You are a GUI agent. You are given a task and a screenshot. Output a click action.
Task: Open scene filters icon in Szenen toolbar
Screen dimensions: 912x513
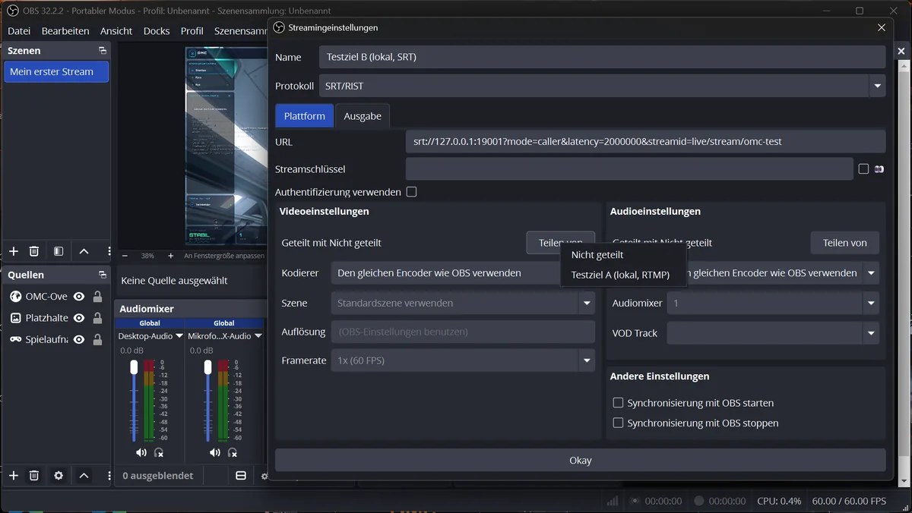coord(59,251)
